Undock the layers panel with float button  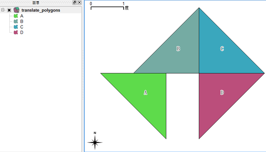[x=74, y=2]
